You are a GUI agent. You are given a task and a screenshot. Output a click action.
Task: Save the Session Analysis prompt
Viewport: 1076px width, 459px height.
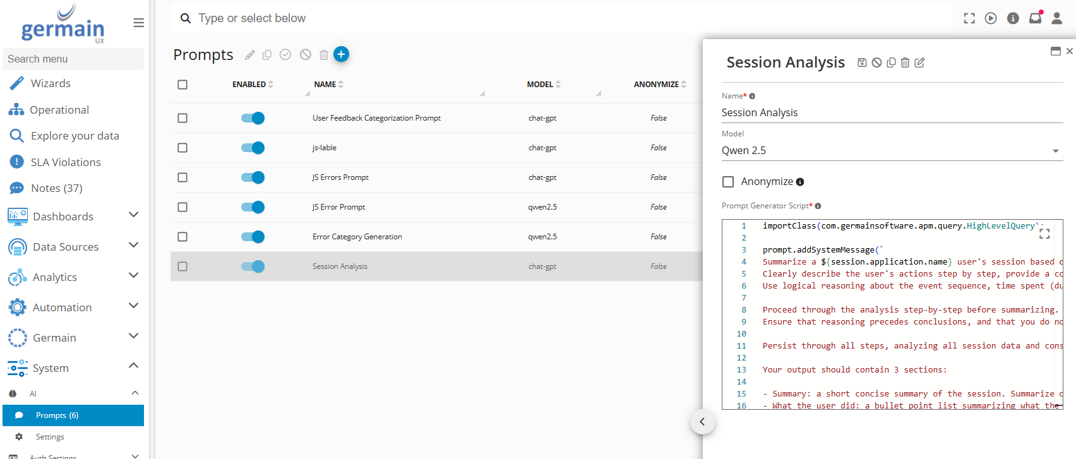pos(862,63)
